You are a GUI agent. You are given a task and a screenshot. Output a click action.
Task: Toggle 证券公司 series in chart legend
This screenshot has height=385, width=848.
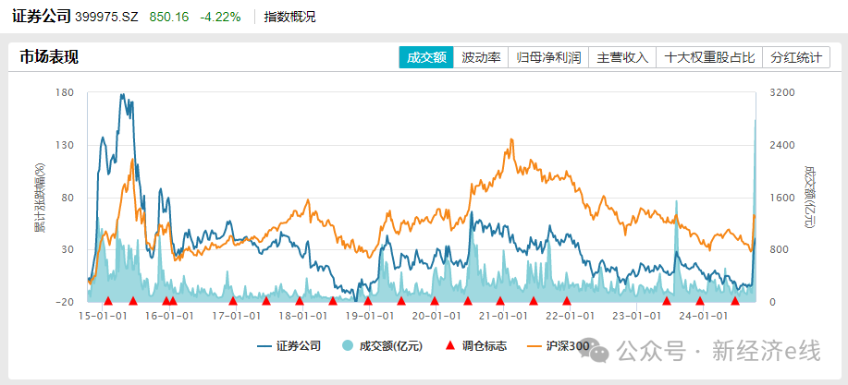tap(298, 346)
